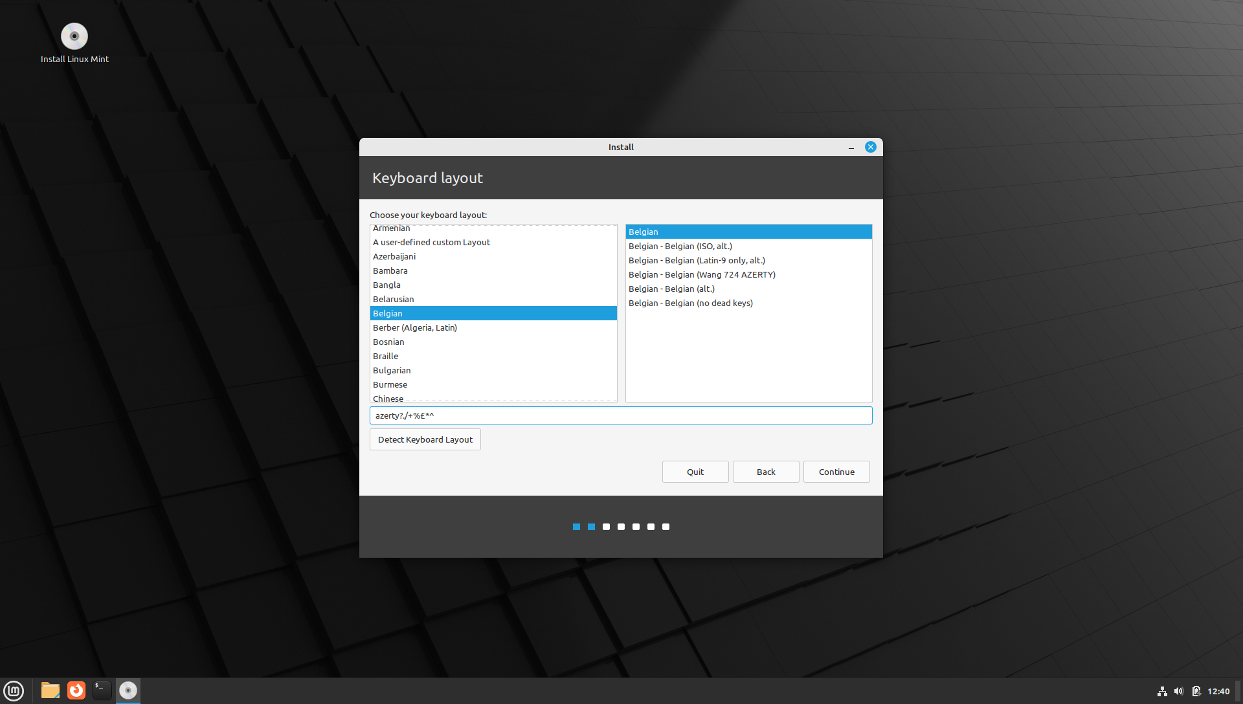Pick Belarusian keyboard layout
The image size is (1243, 704).
coord(493,299)
